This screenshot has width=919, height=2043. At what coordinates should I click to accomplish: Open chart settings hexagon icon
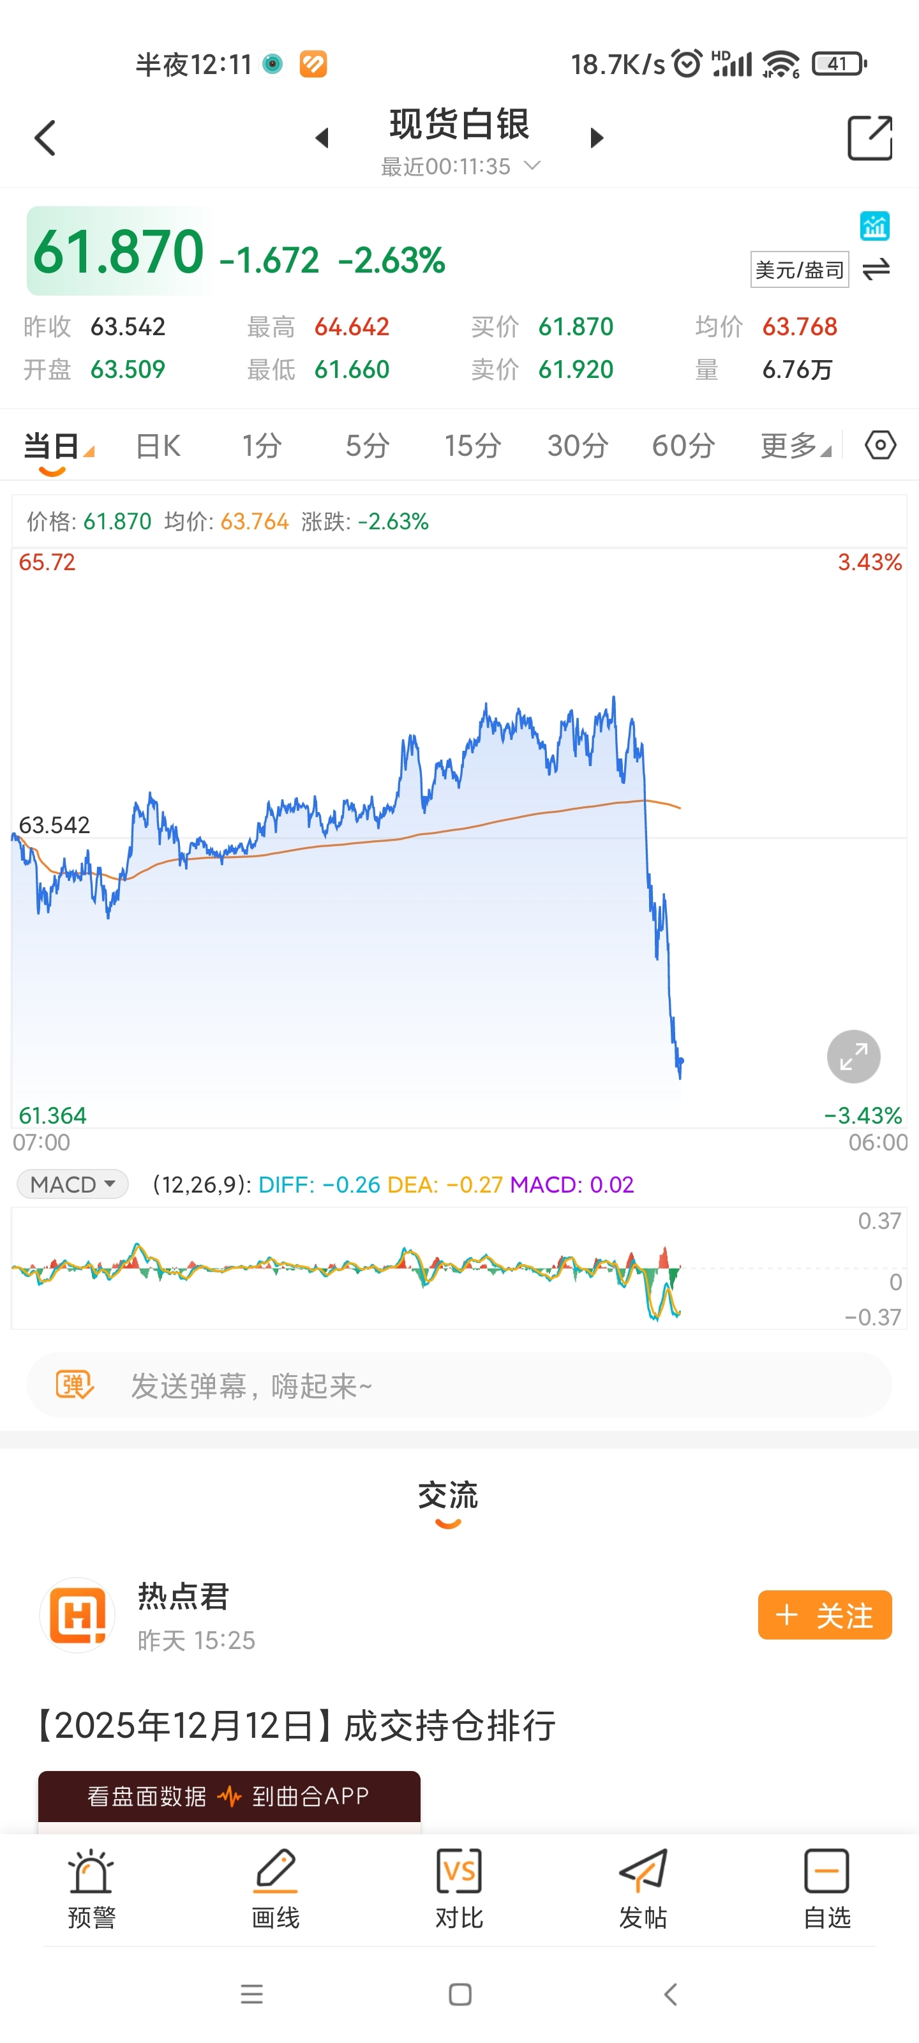880,445
